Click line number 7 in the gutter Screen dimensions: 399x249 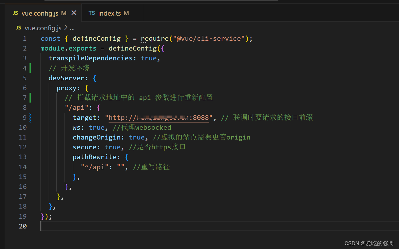point(25,98)
